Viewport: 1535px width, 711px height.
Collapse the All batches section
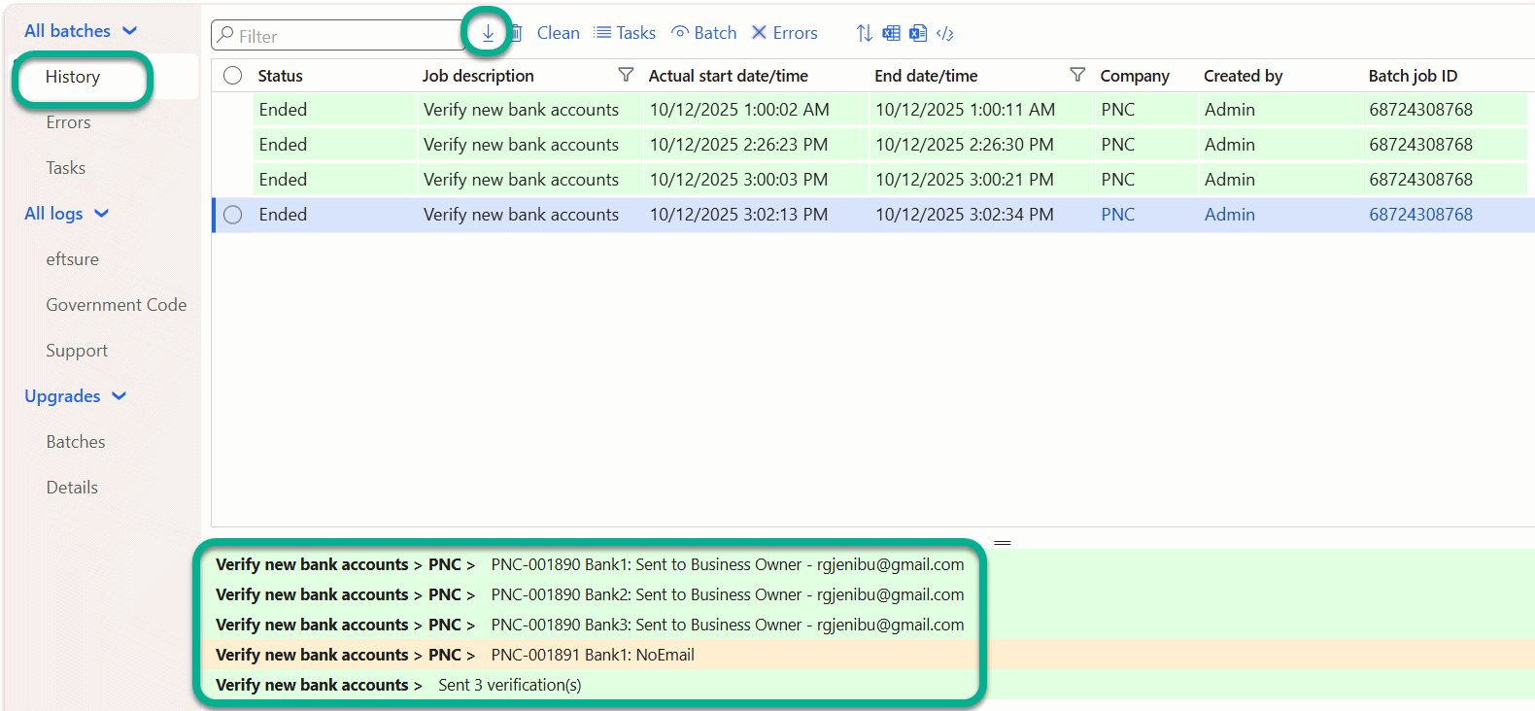point(130,31)
